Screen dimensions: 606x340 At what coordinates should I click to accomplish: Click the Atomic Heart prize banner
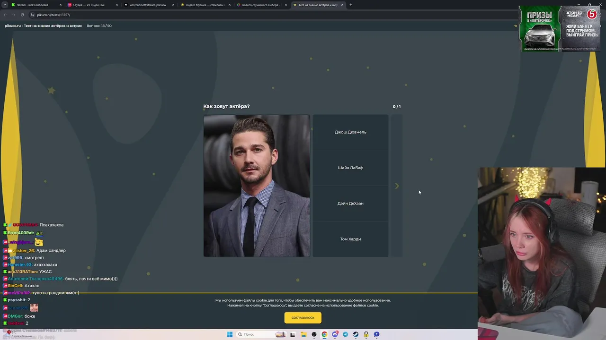(580, 28)
